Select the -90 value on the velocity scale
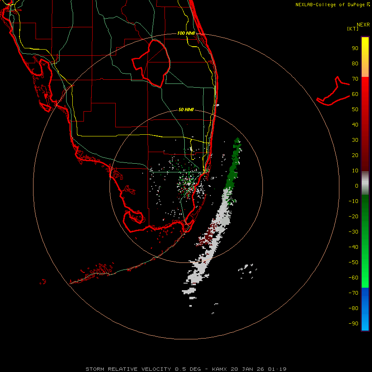 (353, 324)
